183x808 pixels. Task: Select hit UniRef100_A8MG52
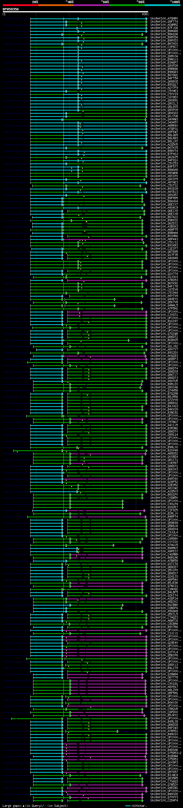click(x=164, y=453)
